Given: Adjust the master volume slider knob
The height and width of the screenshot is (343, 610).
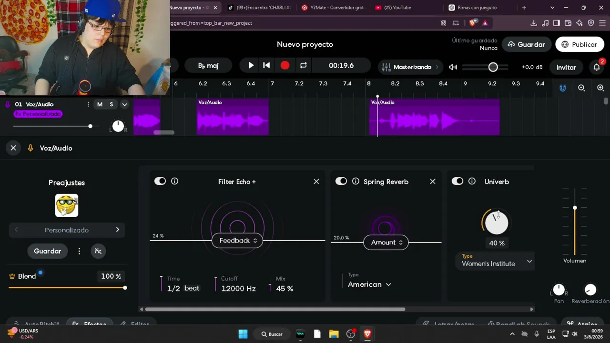Looking at the screenshot, I should tap(493, 67).
